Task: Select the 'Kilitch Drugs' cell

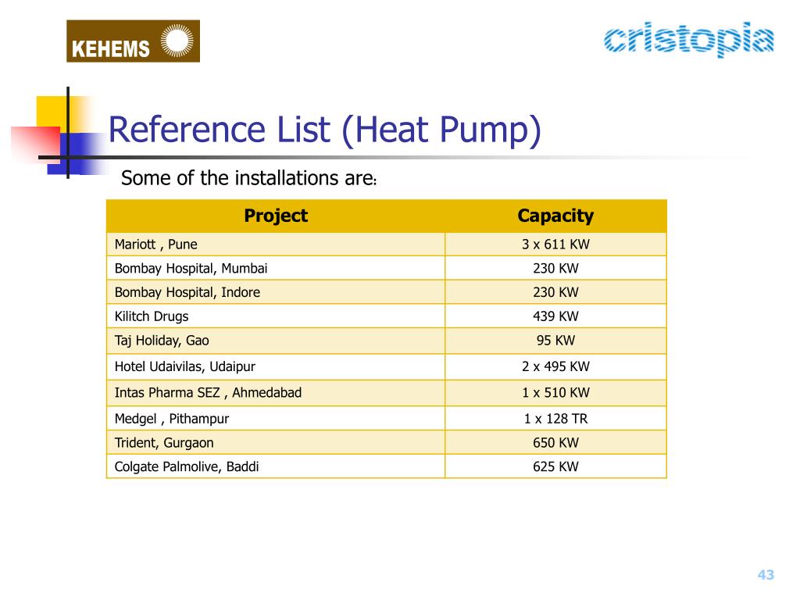Action: click(276, 316)
